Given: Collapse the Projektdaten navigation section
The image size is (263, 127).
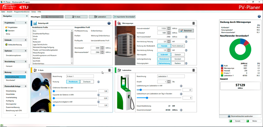Looking at the screenshot, I should click(26, 23).
